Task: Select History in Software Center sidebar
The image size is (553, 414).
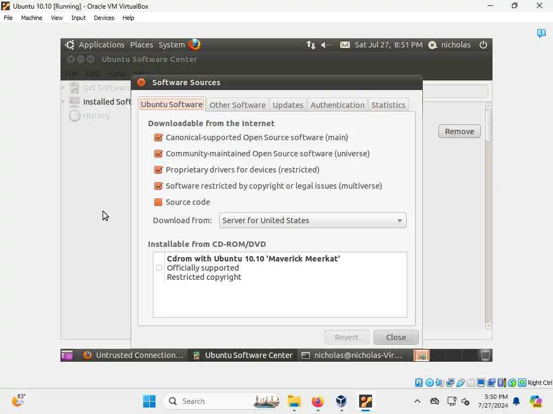Action: [x=90, y=116]
